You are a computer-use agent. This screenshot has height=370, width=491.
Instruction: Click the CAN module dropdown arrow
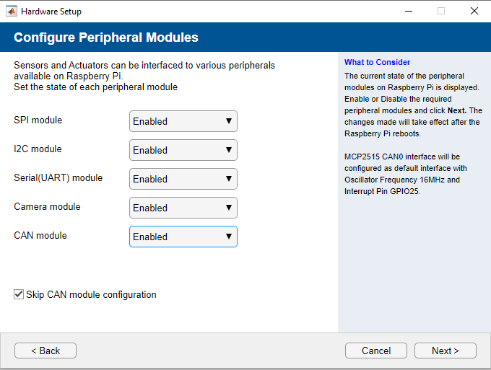(x=229, y=237)
